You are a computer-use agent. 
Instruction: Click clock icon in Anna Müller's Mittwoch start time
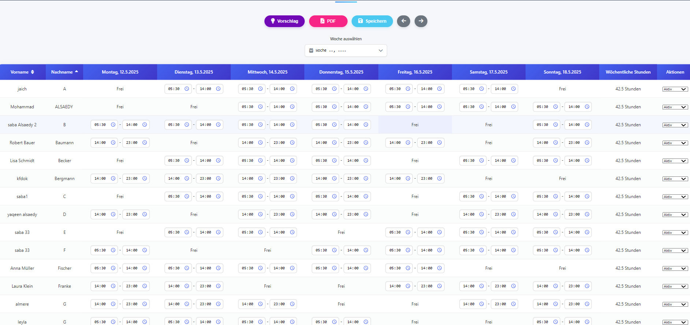tap(260, 268)
